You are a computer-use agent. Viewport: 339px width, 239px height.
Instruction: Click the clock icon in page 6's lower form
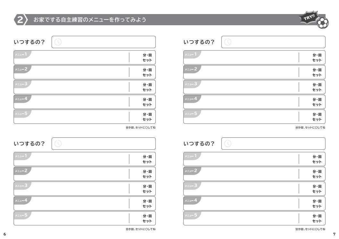[58, 144]
